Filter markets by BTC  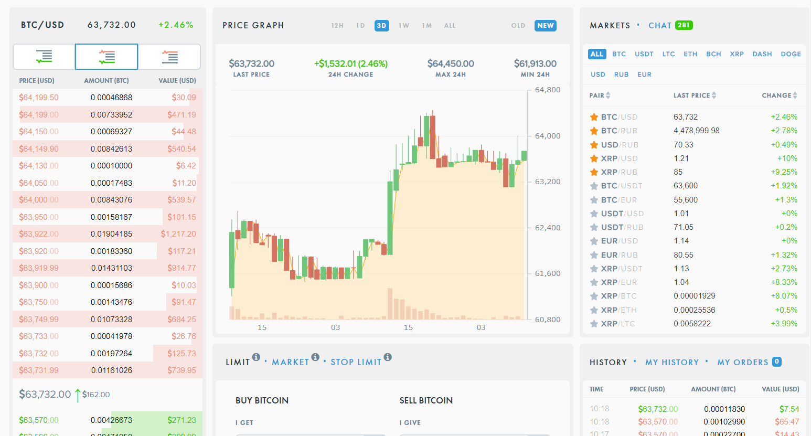click(619, 54)
